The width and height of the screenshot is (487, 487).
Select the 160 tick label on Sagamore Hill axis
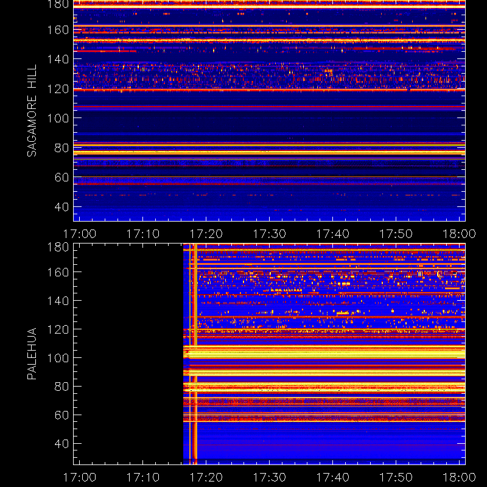coord(58,30)
